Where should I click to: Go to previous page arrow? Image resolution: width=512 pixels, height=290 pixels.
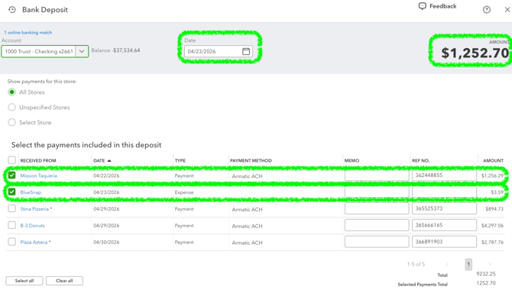[x=447, y=264]
